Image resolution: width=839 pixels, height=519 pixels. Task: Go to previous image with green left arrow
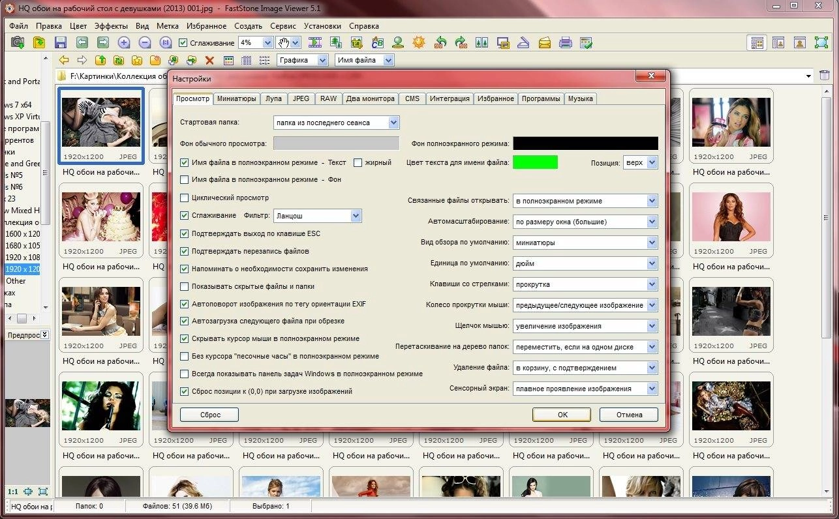coord(82,42)
